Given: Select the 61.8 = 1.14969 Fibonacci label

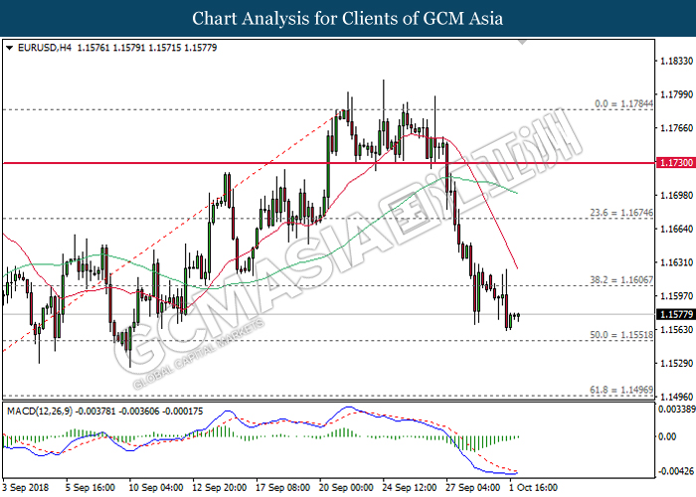Looking at the screenshot, I should tap(621, 390).
